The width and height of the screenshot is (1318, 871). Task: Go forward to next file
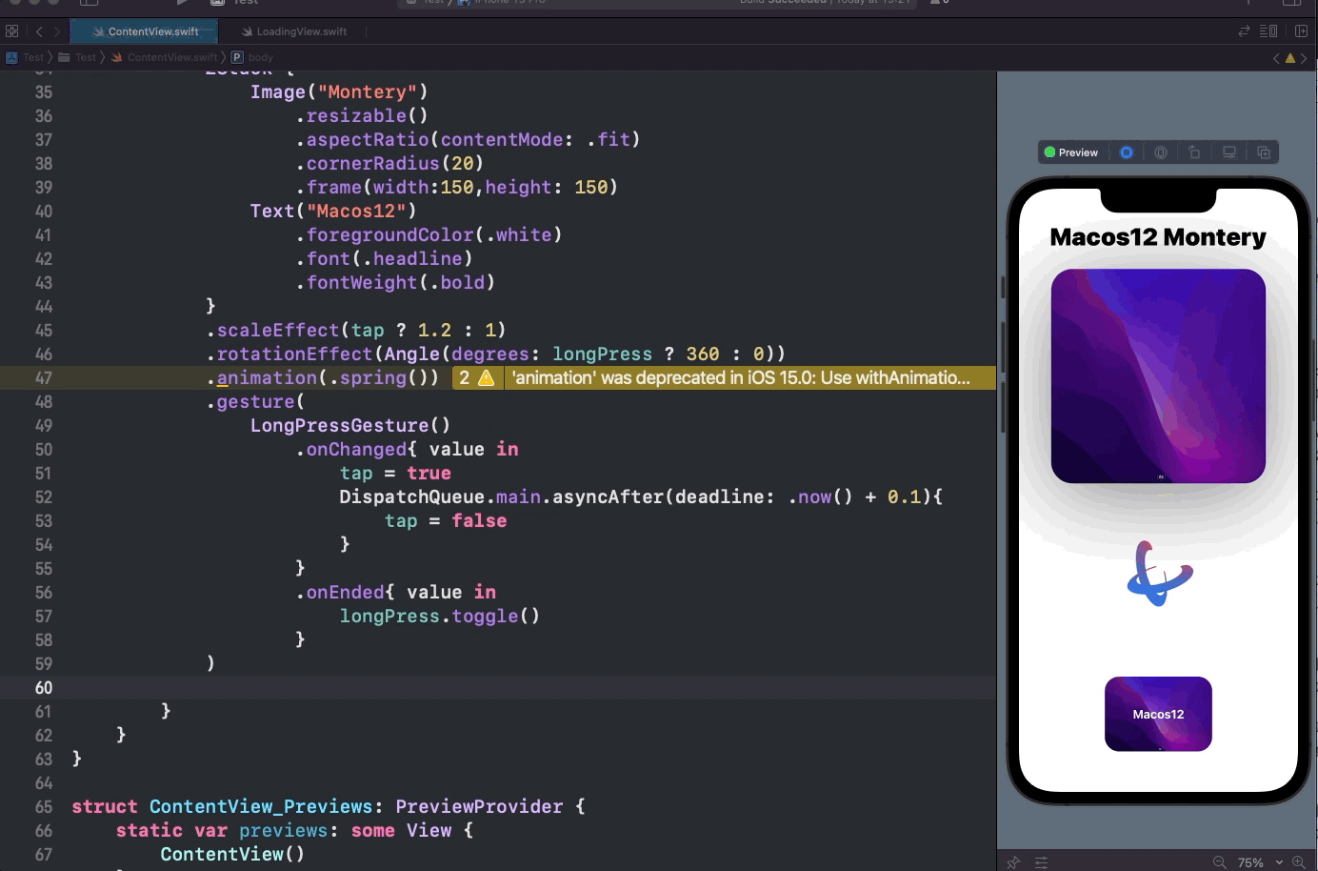(57, 31)
